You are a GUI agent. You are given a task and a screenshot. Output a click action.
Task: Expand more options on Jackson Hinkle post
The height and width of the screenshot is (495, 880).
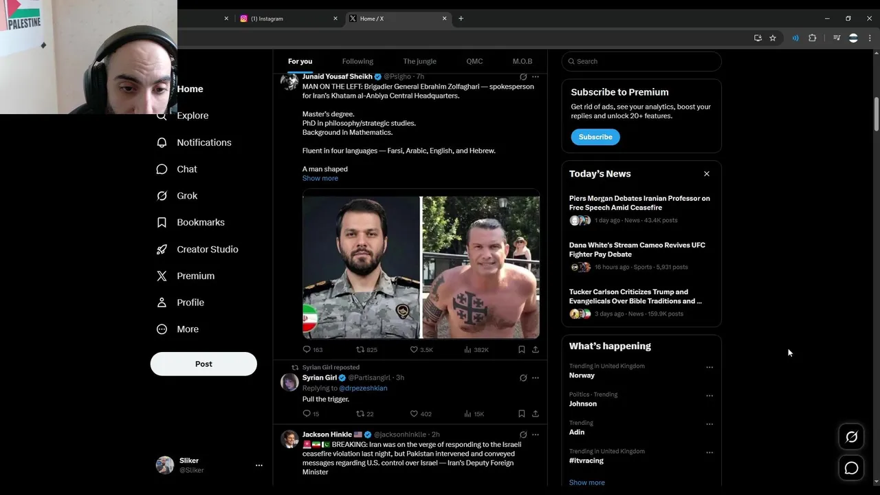click(536, 434)
